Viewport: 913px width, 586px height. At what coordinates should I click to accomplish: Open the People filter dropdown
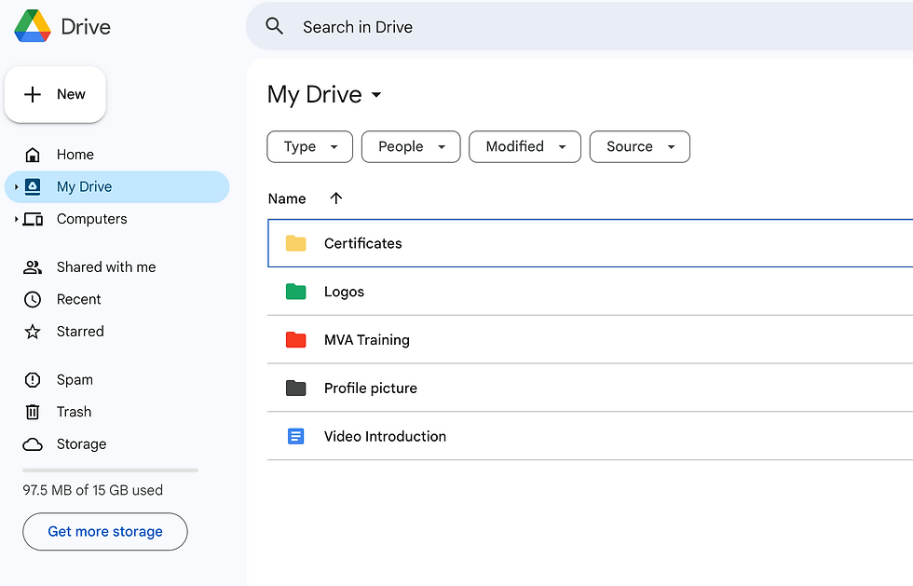411,146
